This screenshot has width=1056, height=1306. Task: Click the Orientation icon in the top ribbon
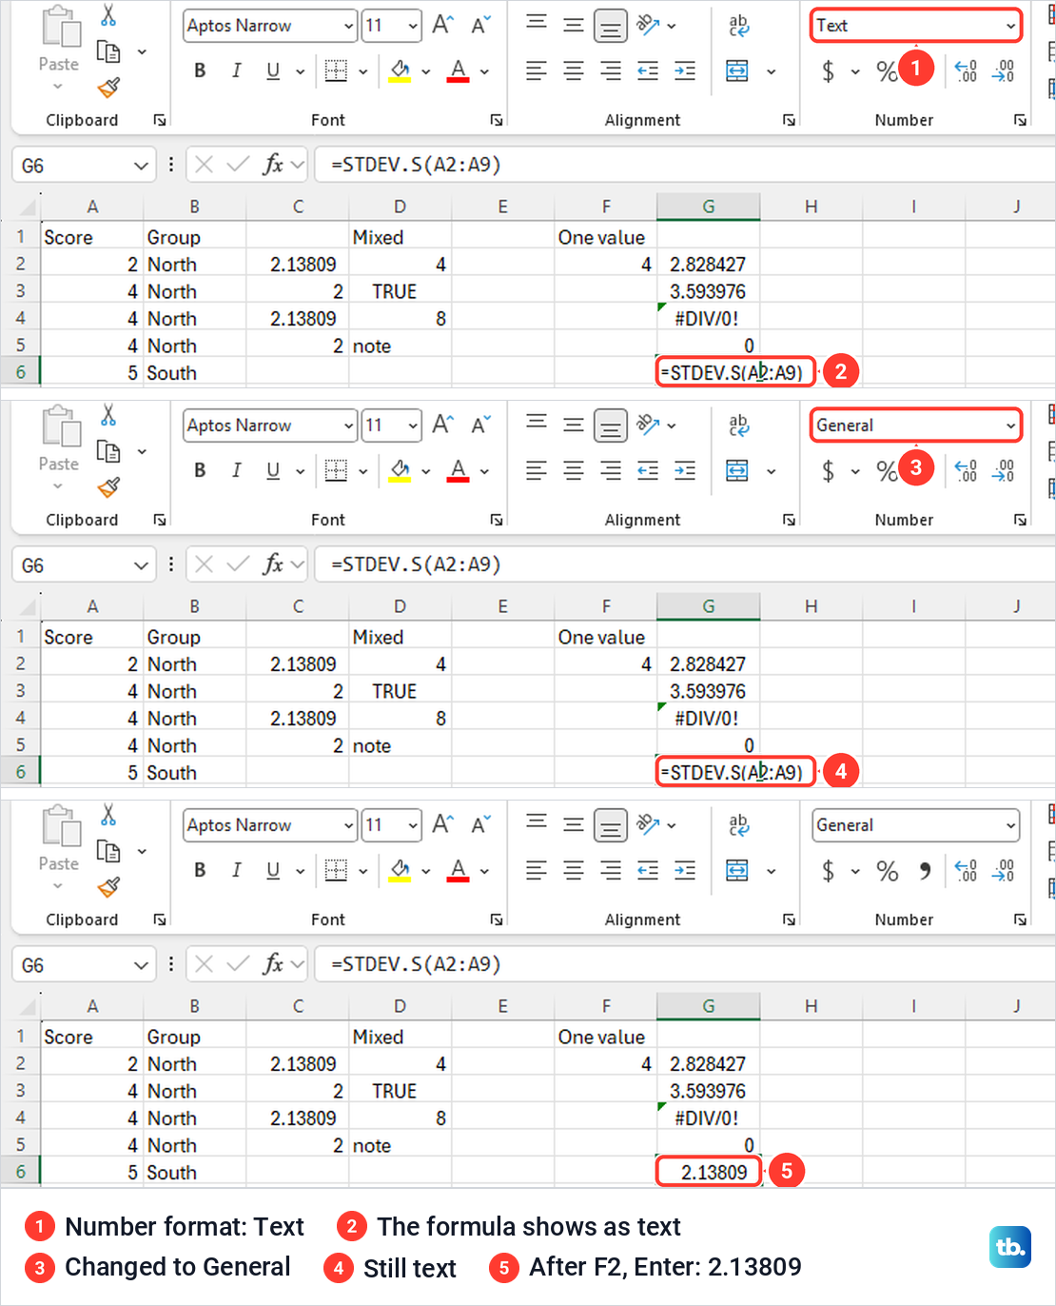coord(649,26)
